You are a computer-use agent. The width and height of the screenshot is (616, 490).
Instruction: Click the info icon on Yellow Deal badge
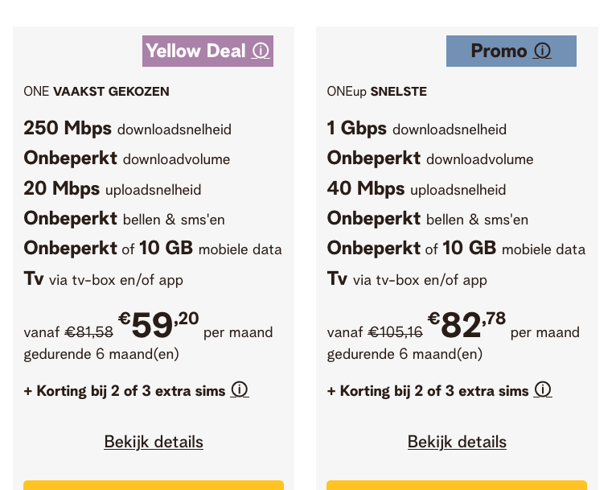[261, 51]
